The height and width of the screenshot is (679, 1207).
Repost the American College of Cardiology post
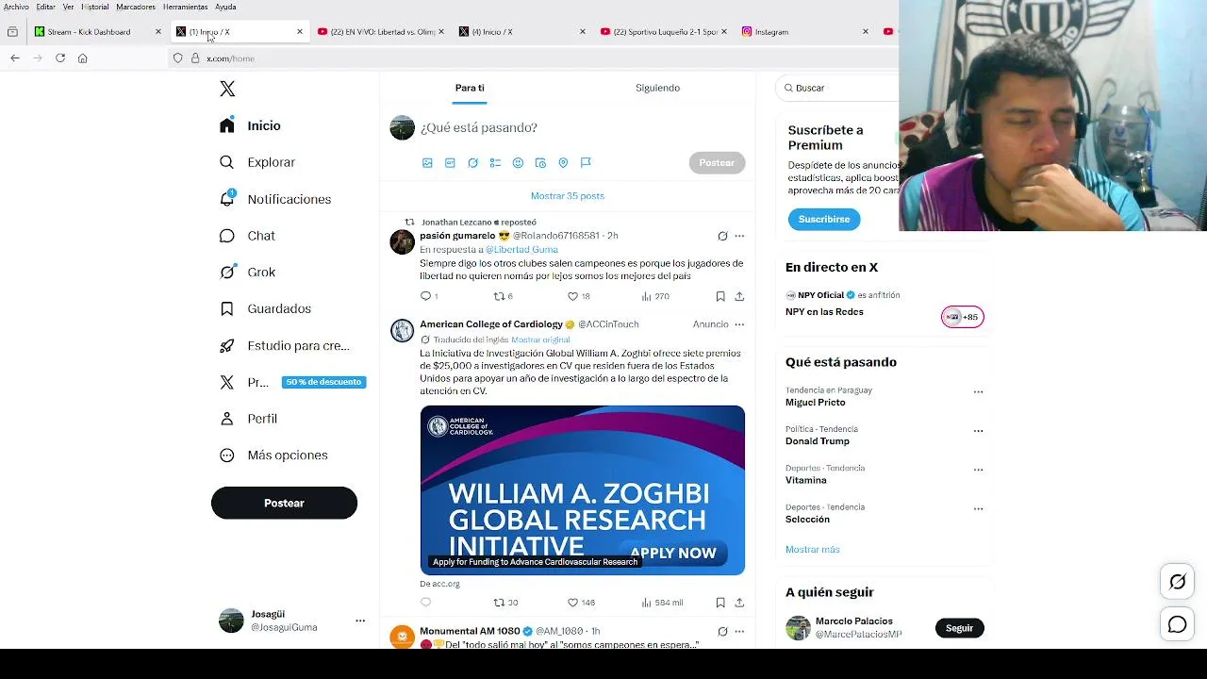pos(500,603)
